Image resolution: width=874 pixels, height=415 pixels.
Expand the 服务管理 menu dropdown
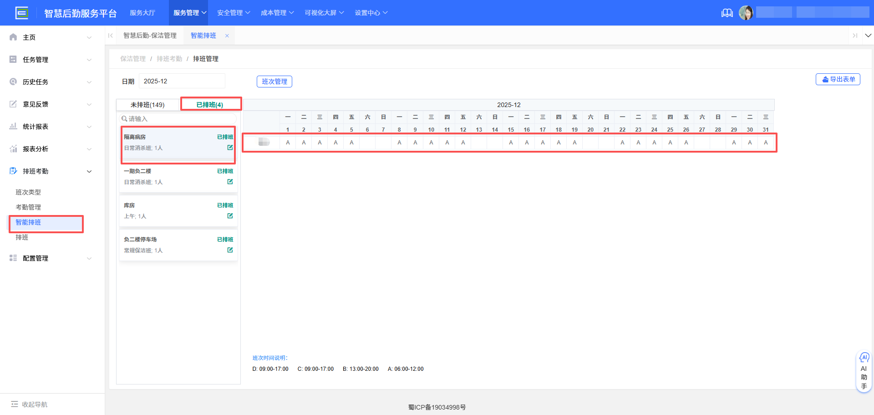[188, 12]
